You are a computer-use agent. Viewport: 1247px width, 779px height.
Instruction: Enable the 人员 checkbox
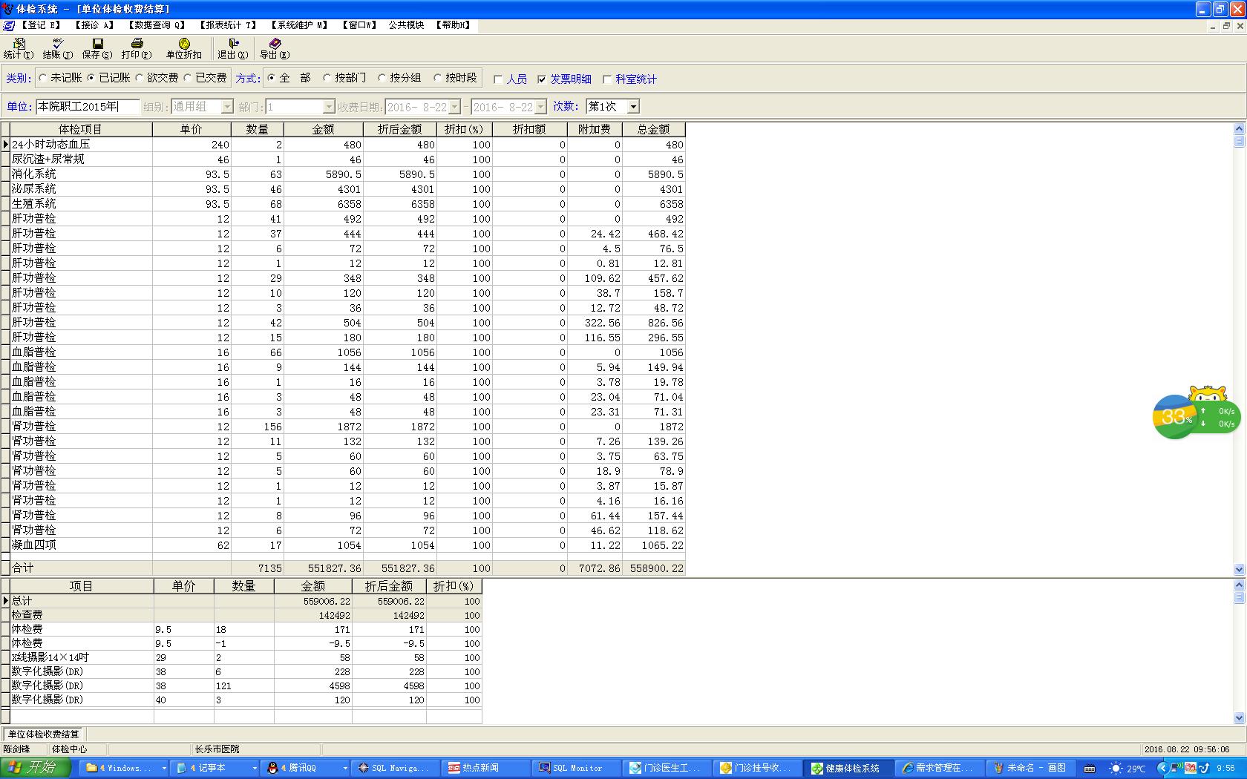coord(498,79)
